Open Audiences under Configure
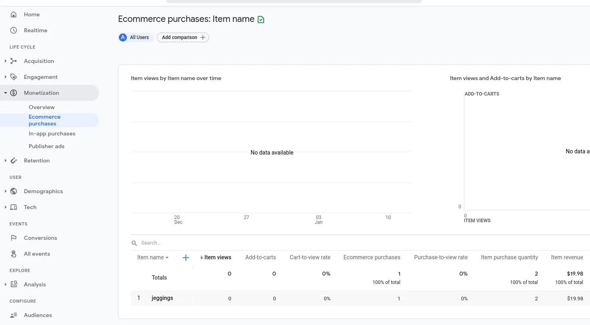 click(38, 315)
